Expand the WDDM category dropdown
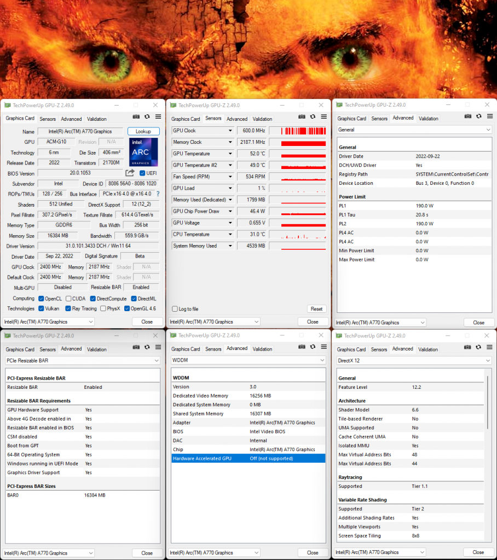The image size is (497, 560). (248, 360)
